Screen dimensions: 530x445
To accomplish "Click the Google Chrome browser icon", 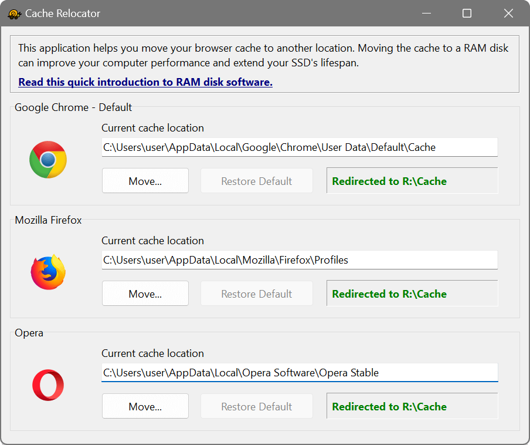I will coord(48,160).
